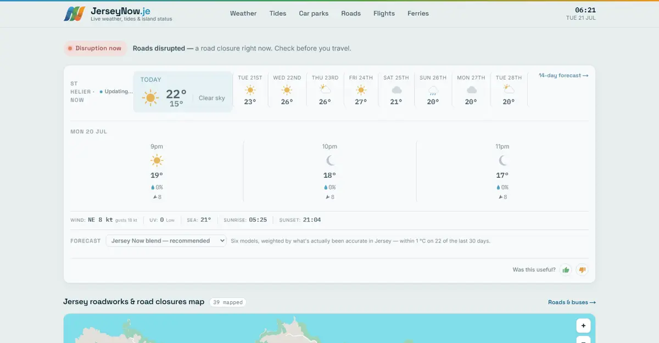Select the SUN 26TH rain forecast icon
Screen dimensions: 659x343
coord(433,90)
